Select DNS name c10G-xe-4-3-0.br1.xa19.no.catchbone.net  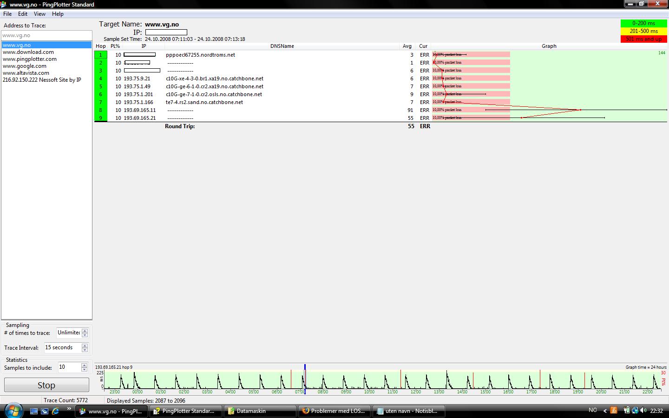215,78
